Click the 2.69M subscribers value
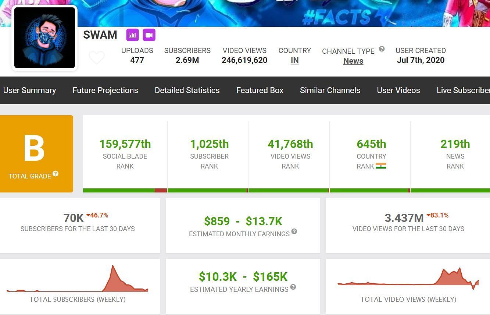490x315 pixels. point(187,60)
